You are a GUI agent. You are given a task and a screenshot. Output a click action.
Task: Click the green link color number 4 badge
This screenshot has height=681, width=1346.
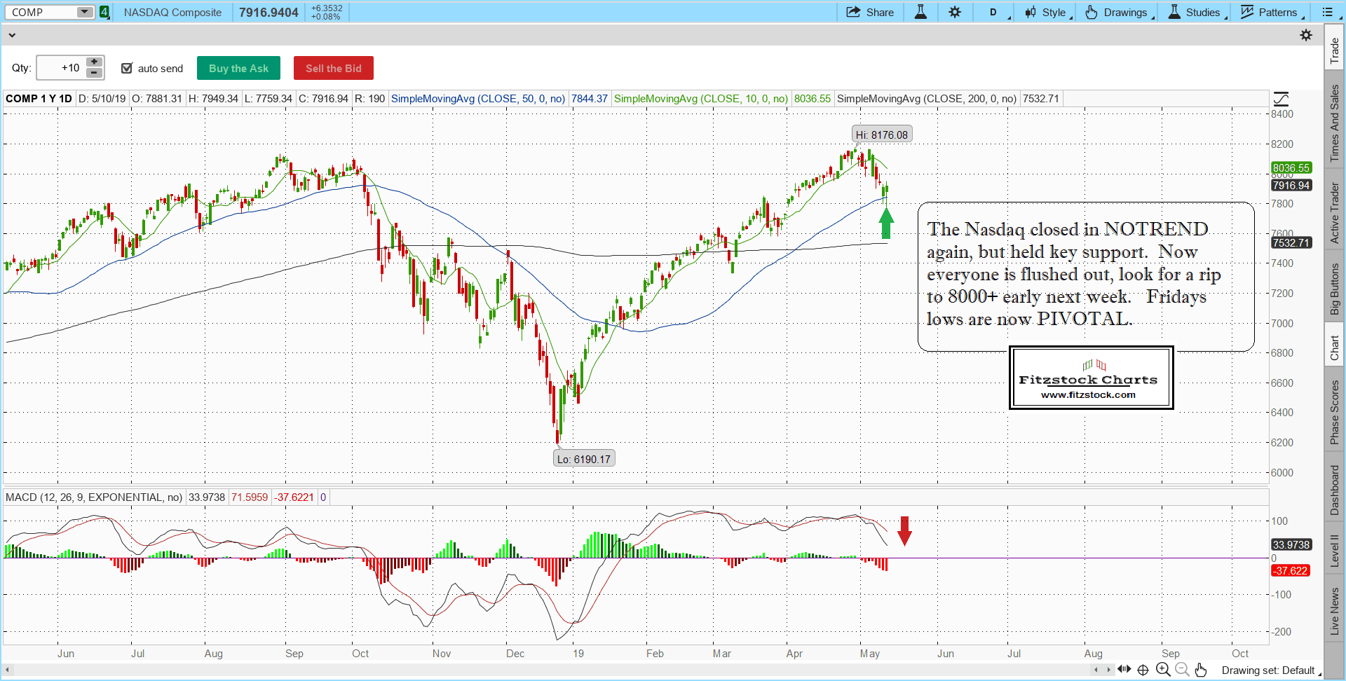[x=104, y=12]
